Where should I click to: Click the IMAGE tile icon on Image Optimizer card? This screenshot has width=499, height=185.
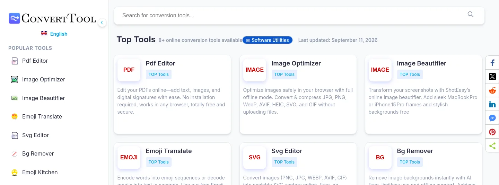255,70
